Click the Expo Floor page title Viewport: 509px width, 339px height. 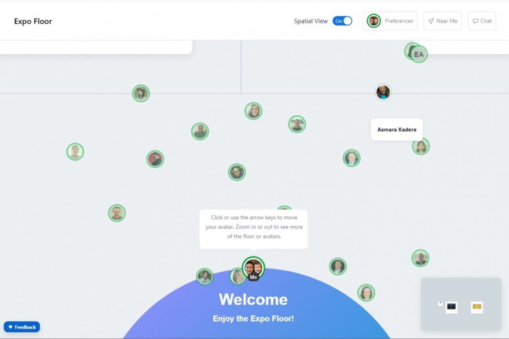point(33,21)
